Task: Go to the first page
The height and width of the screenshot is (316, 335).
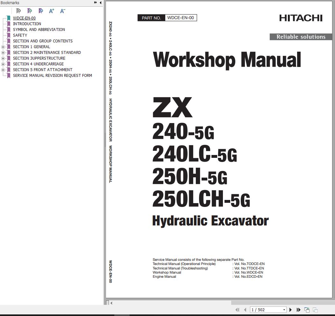Action: pos(237,310)
